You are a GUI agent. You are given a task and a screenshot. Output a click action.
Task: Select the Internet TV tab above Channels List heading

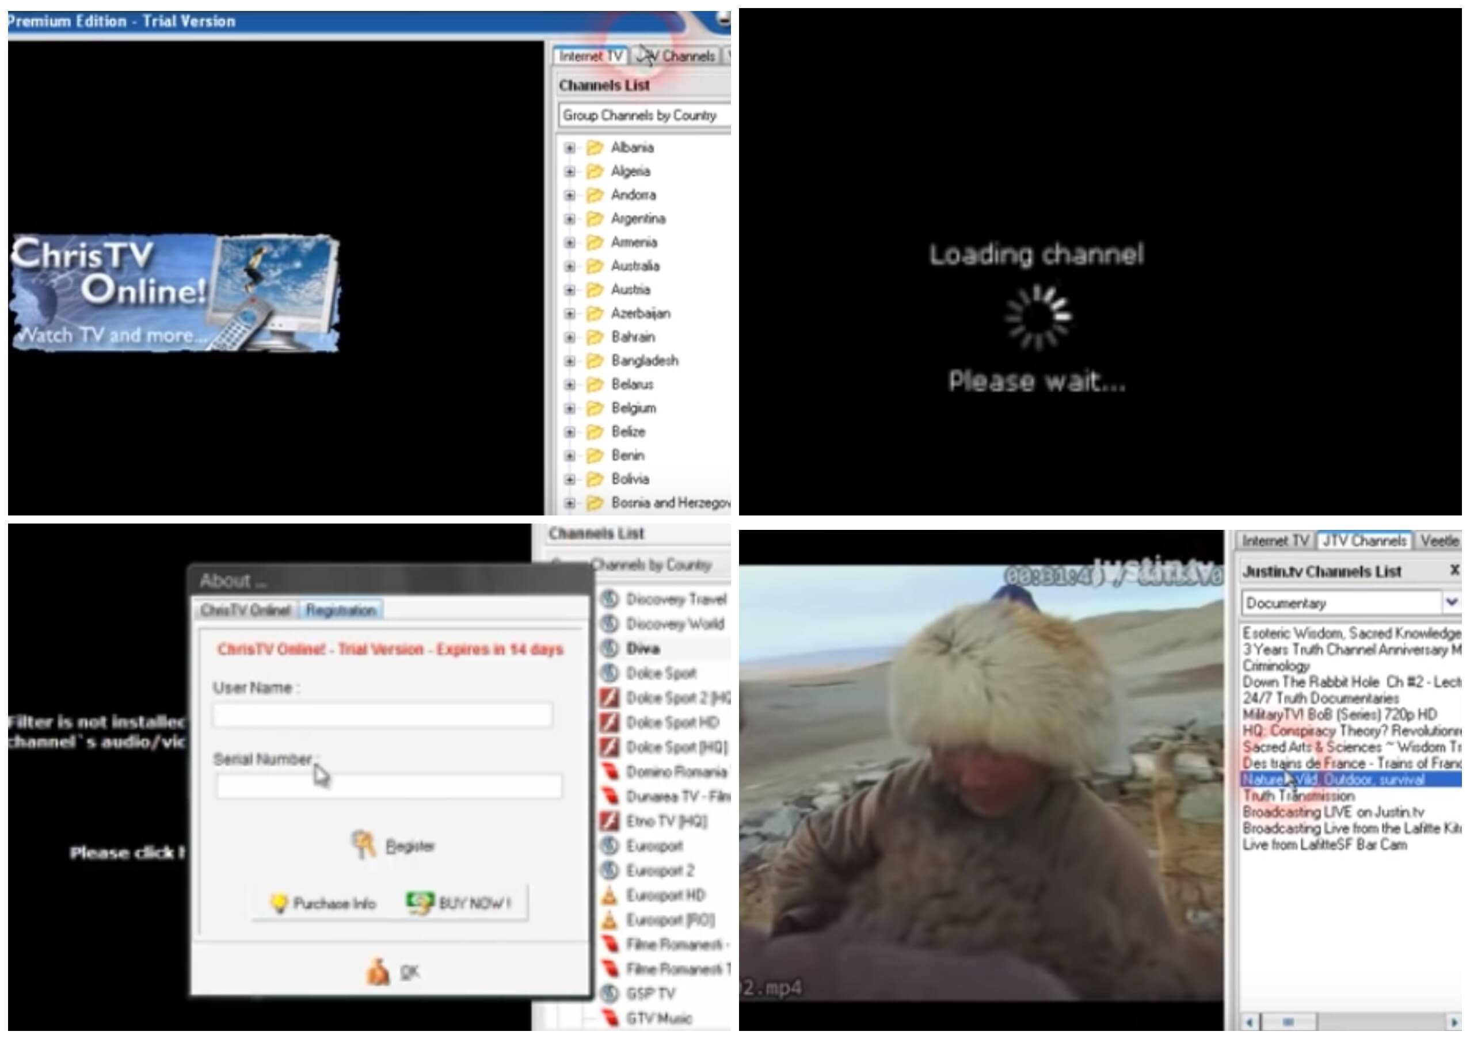[591, 56]
